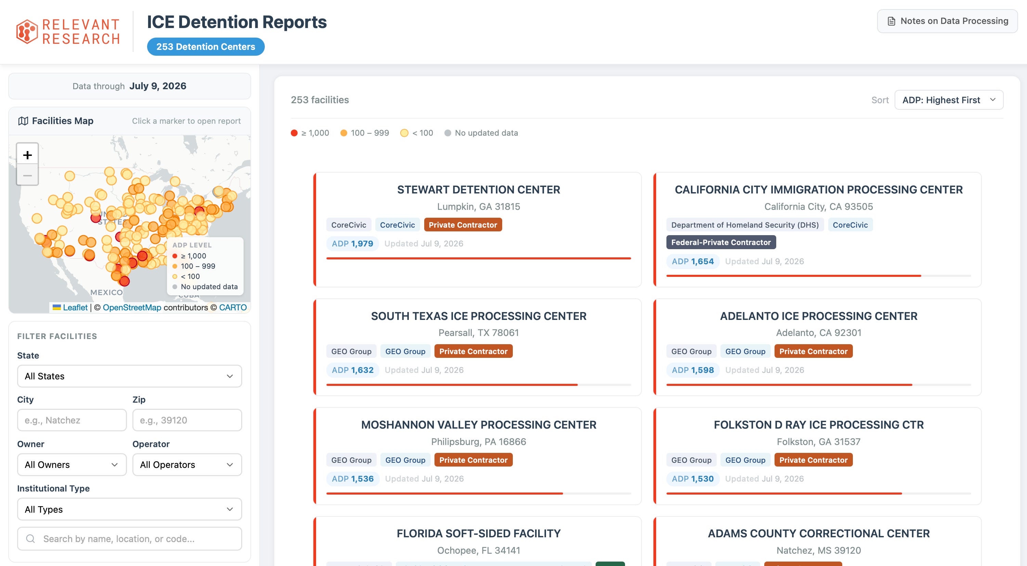
Task: Click the Private Contractor tag on Adelanto card
Action: pyautogui.click(x=813, y=351)
